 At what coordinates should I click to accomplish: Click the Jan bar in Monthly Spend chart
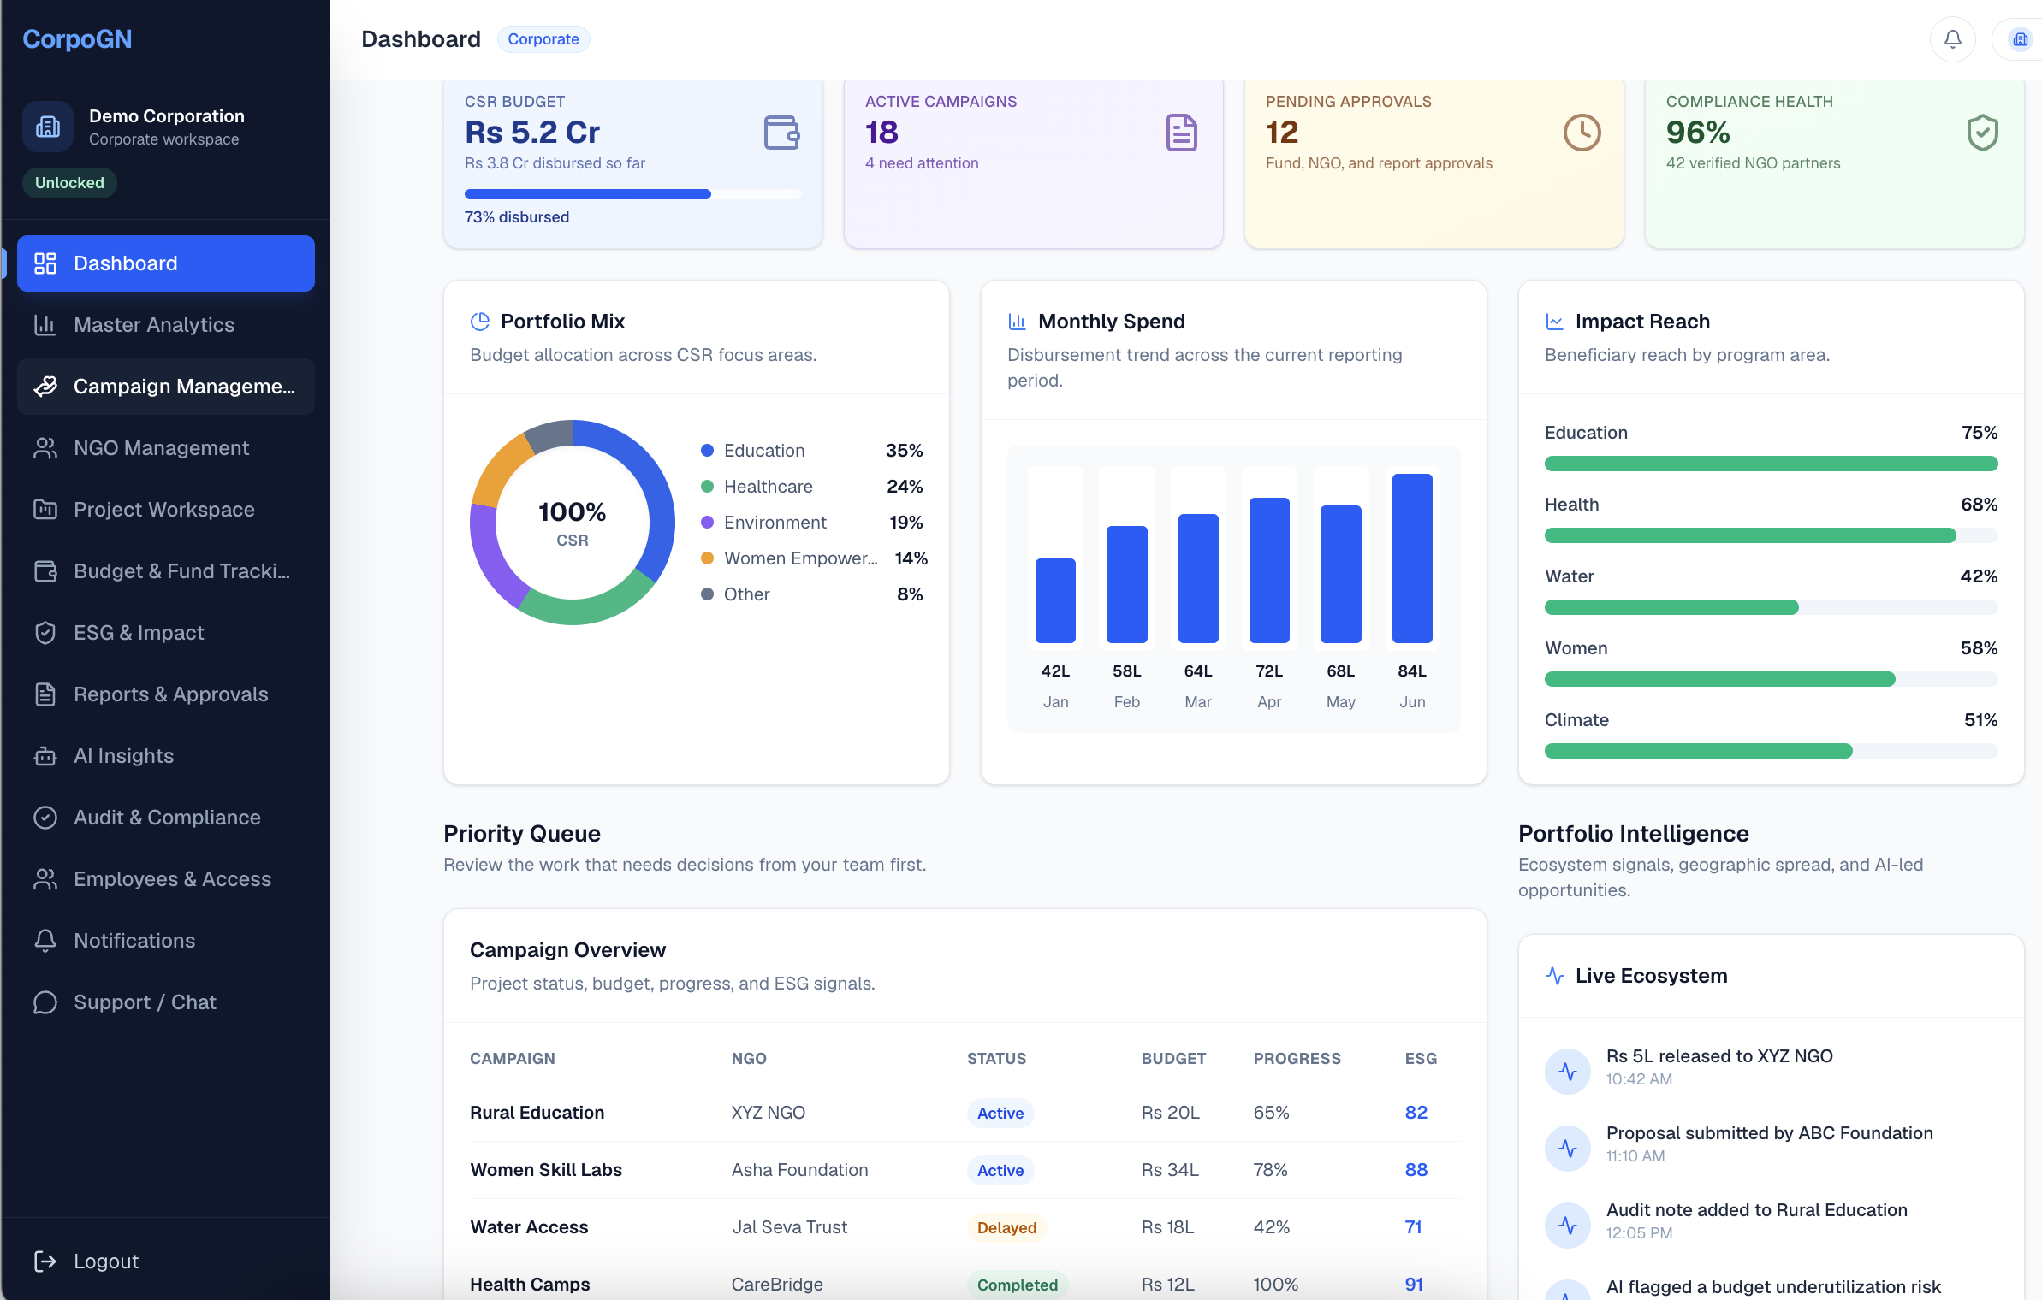[x=1055, y=600]
